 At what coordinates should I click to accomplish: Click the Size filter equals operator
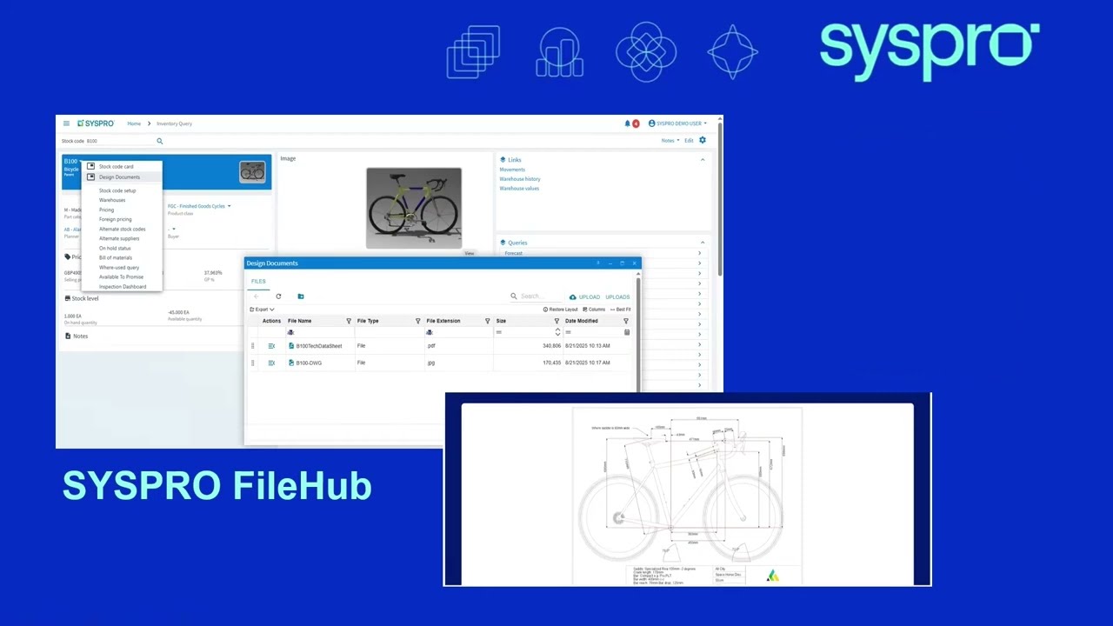499,332
